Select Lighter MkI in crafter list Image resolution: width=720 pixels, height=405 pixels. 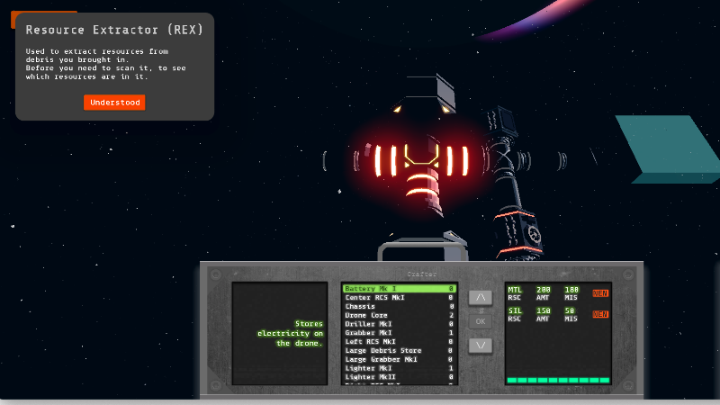(x=398, y=367)
